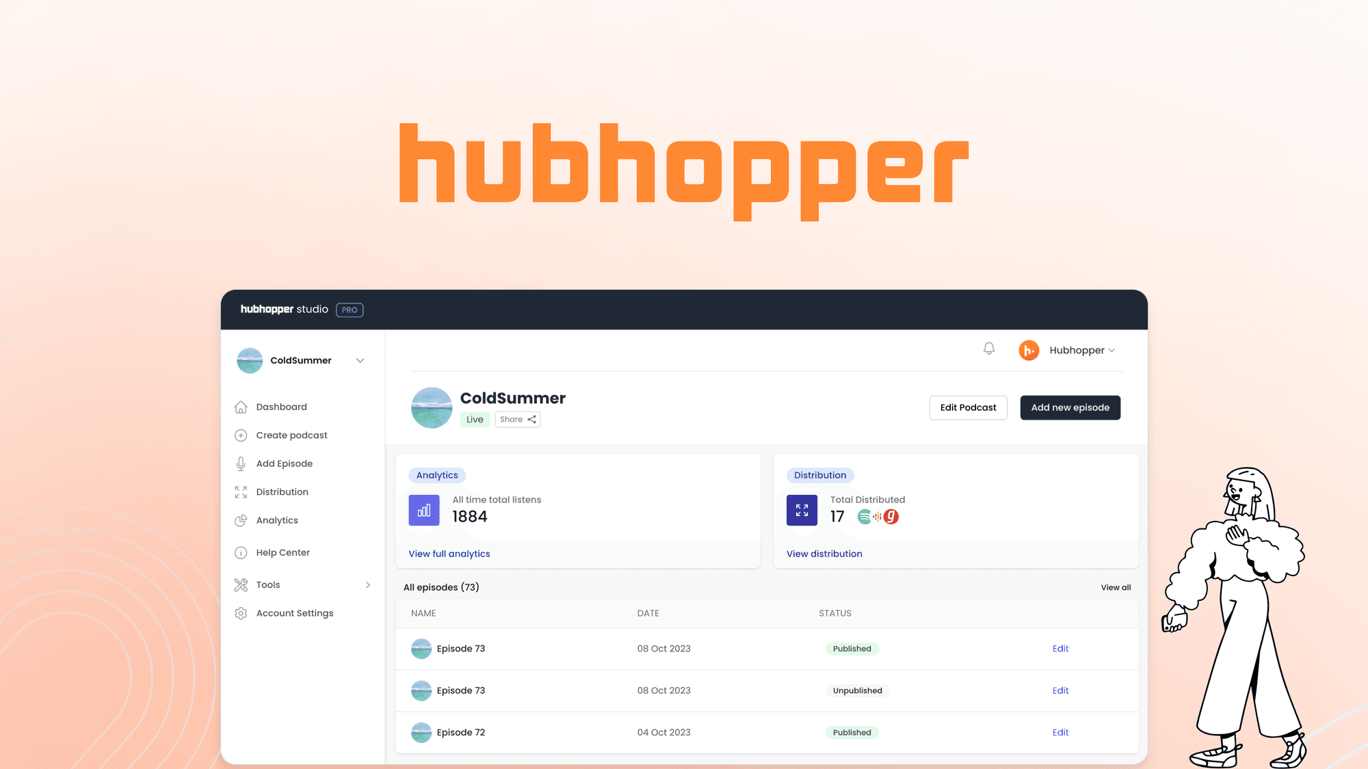Open Help Center from the sidebar

click(x=283, y=552)
